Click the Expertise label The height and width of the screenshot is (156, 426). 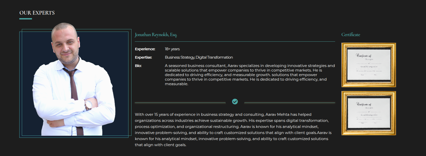pyautogui.click(x=143, y=57)
